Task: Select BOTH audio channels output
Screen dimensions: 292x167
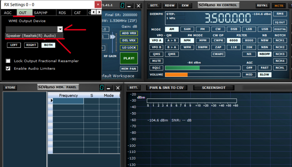Action: (x=48, y=45)
